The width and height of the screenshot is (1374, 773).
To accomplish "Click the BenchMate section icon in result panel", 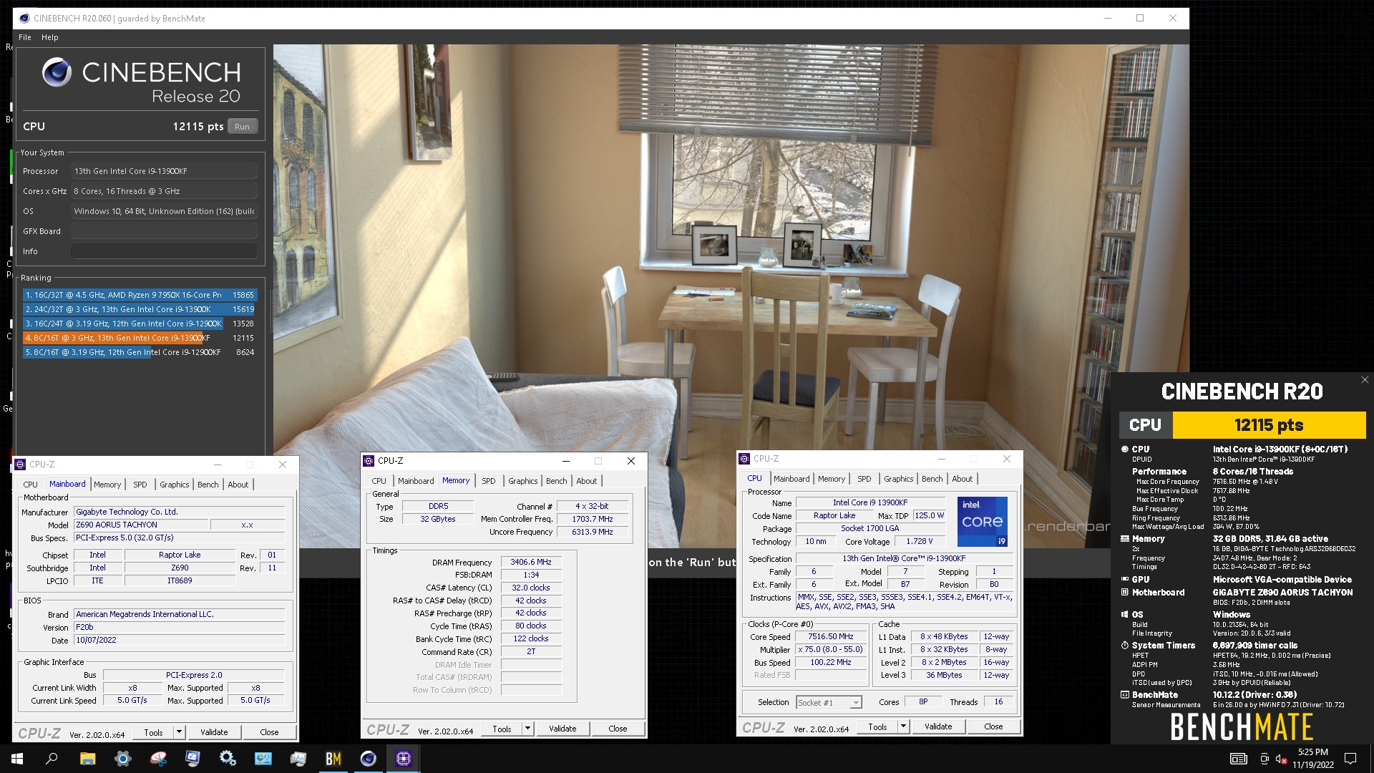I will 1125,695.
